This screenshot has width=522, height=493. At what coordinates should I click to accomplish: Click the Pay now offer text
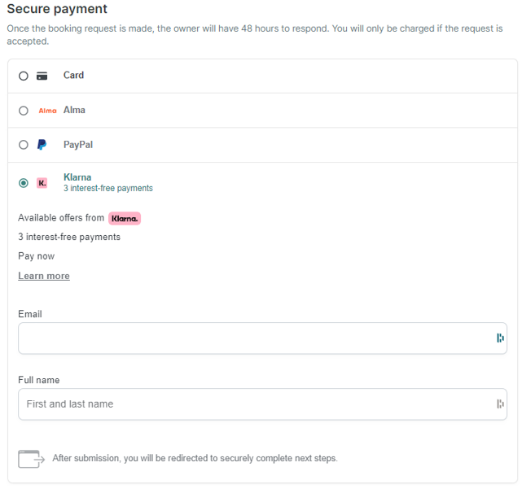pos(37,256)
